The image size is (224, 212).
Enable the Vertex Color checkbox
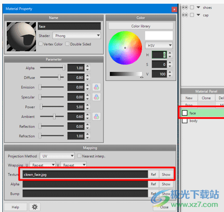point(40,44)
